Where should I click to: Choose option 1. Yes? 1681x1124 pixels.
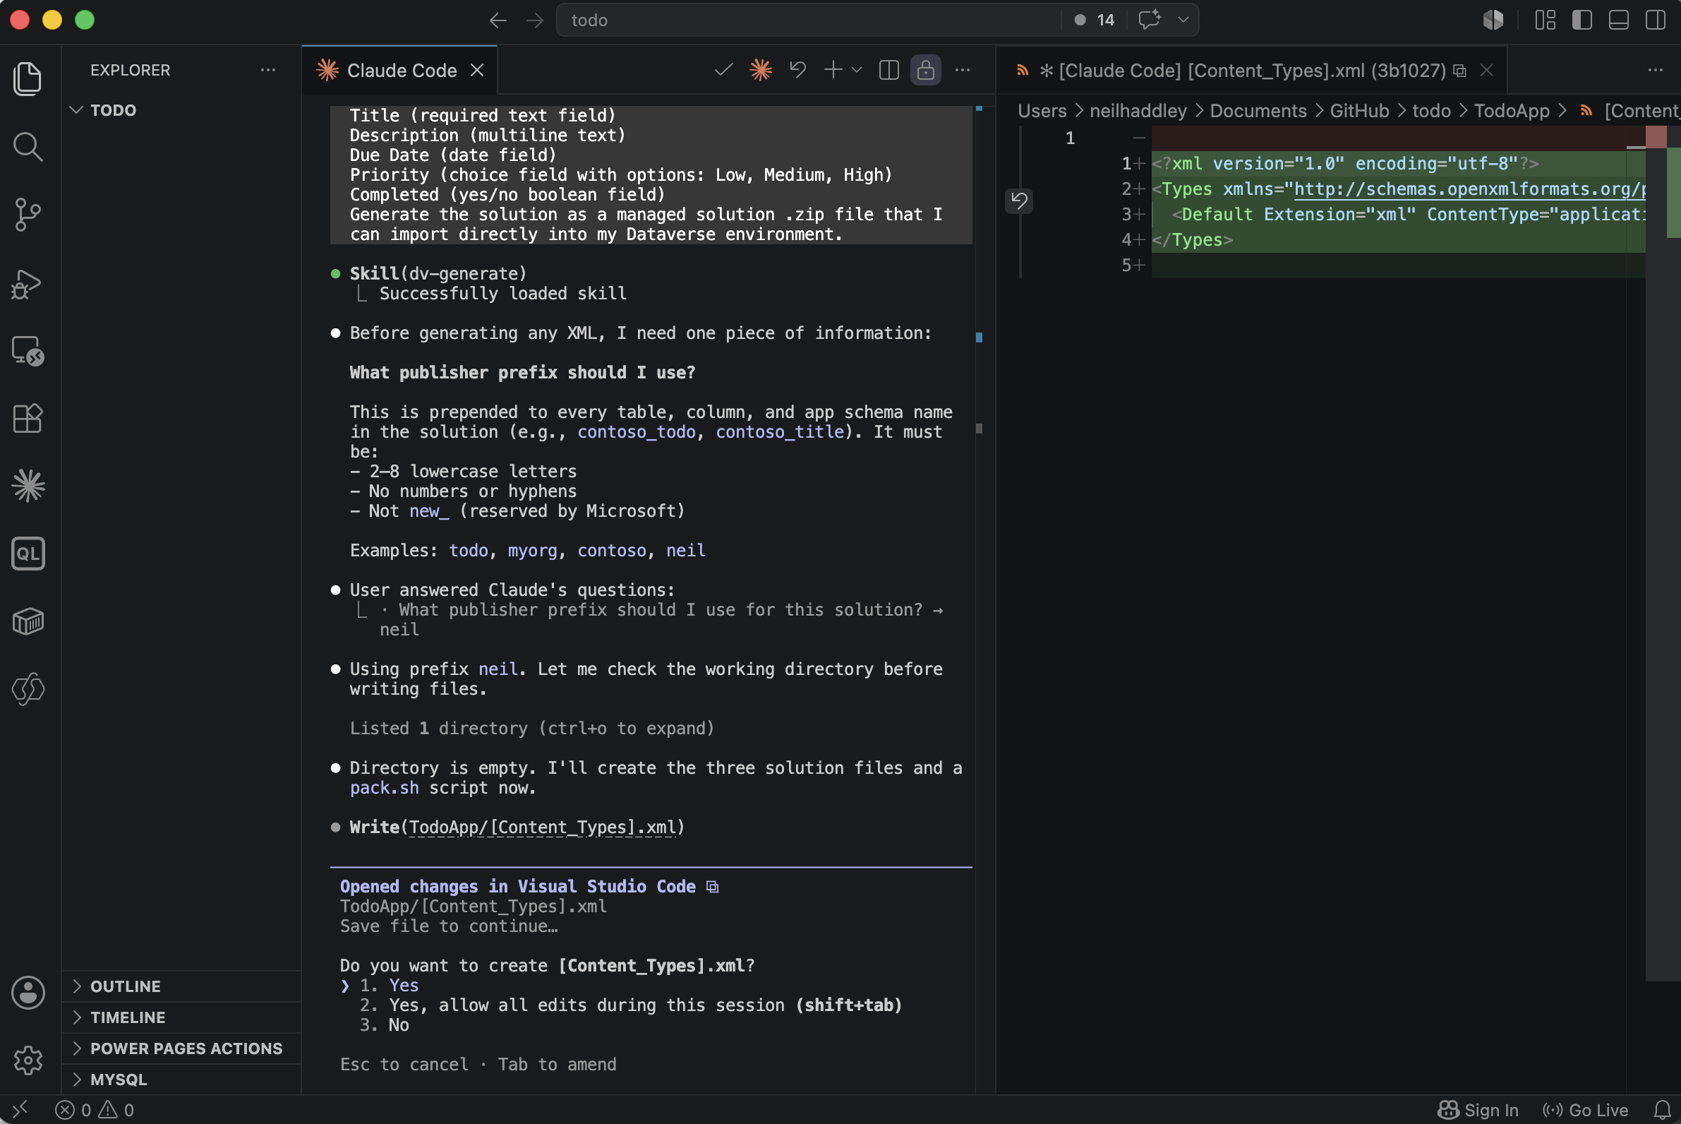click(x=389, y=986)
